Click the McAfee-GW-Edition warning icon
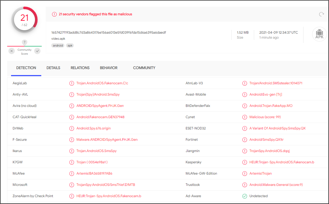This screenshot has height=204, width=329. (245, 174)
